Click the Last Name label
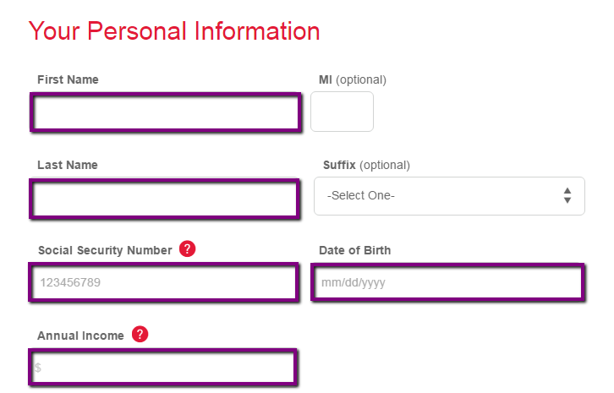614x393 pixels. click(x=68, y=165)
